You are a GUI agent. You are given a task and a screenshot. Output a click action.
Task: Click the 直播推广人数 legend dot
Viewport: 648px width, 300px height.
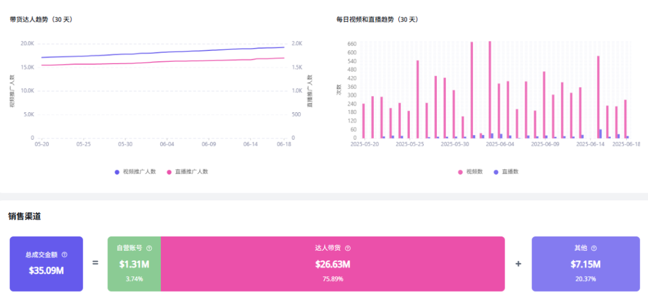(169, 172)
